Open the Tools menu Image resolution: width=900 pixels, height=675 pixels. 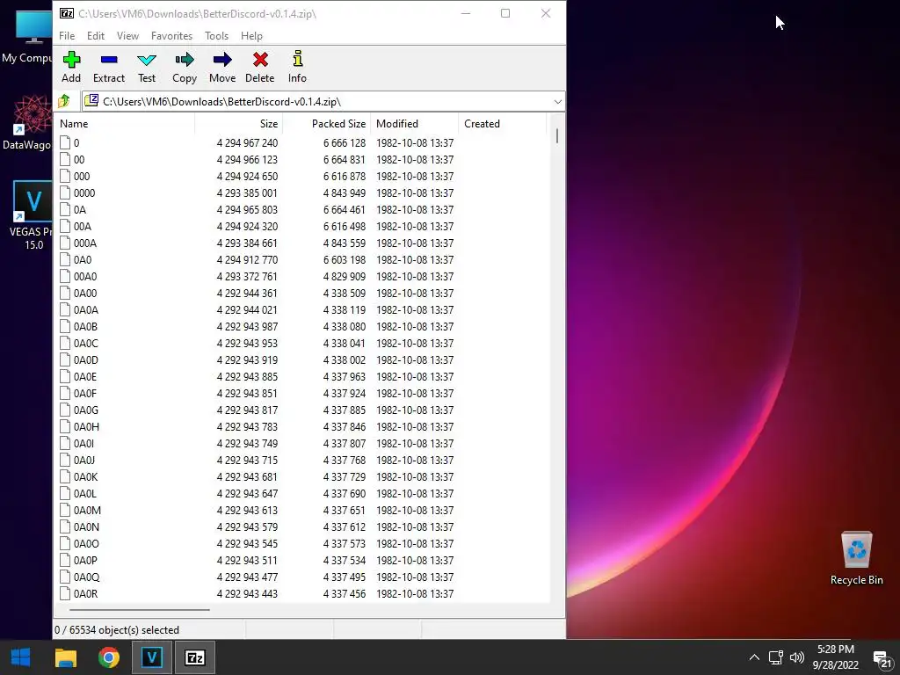coord(216,35)
